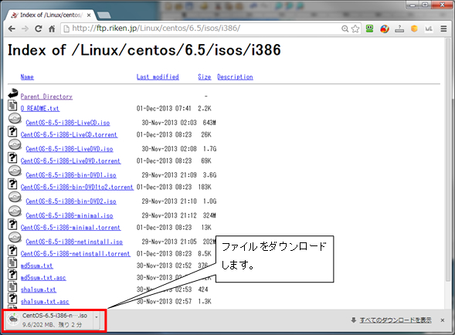Open the md5sum.txt link
Viewport: 455px width, 335px height.
pyautogui.click(x=37, y=266)
